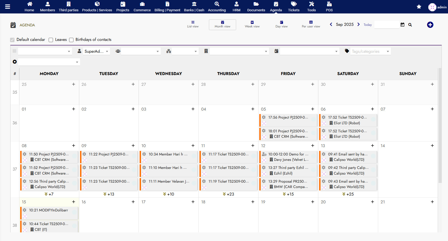Switch to Week view tab
The image size is (448, 241).
(x=252, y=24)
